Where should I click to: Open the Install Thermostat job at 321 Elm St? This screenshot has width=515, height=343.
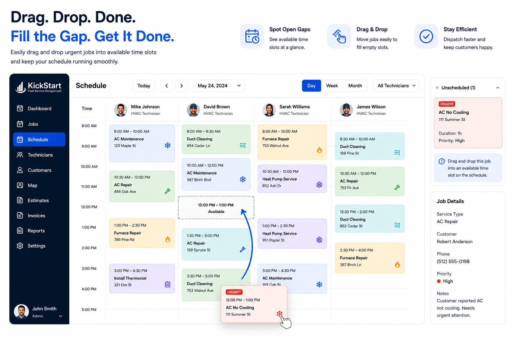[x=142, y=279]
